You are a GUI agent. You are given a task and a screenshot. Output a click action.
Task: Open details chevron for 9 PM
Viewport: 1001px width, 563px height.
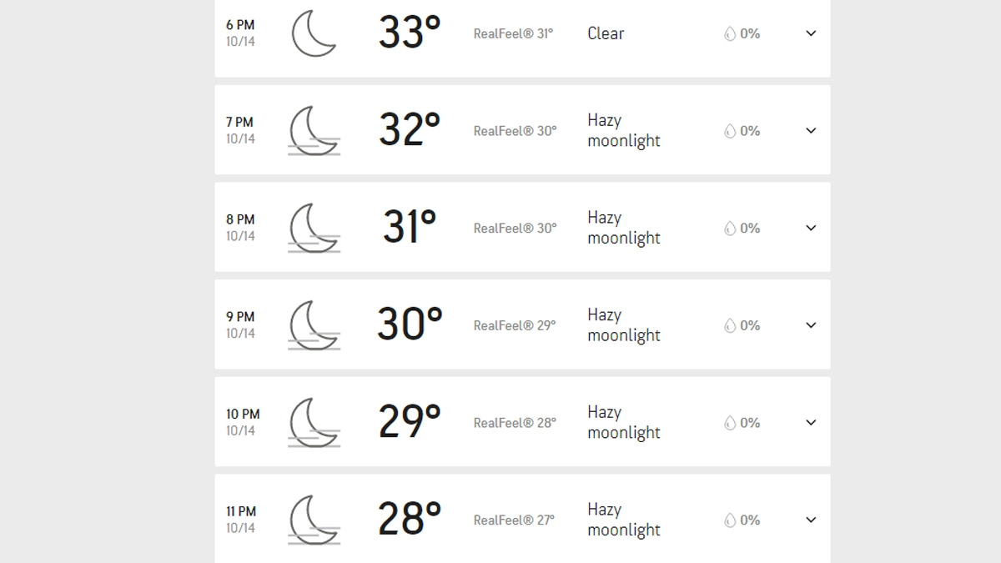coord(811,325)
